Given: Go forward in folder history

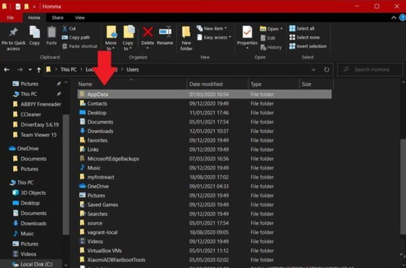Looking at the screenshot, I should [x=20, y=70].
